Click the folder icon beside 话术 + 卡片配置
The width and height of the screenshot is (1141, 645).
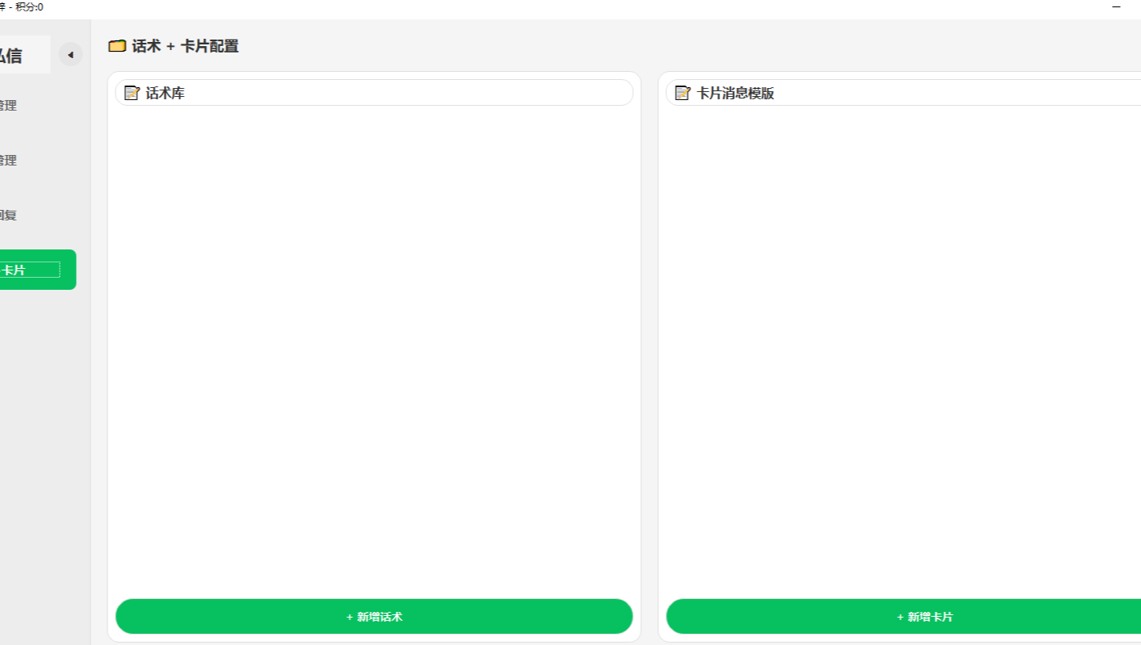coord(117,46)
